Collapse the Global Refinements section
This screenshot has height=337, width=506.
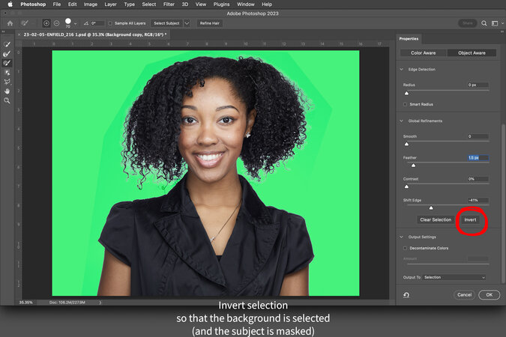[401, 121]
